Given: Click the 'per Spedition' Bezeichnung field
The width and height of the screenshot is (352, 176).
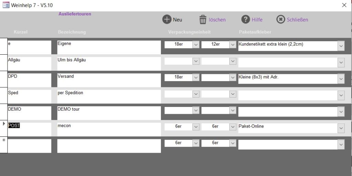Looking at the screenshot, I should click(x=109, y=96).
